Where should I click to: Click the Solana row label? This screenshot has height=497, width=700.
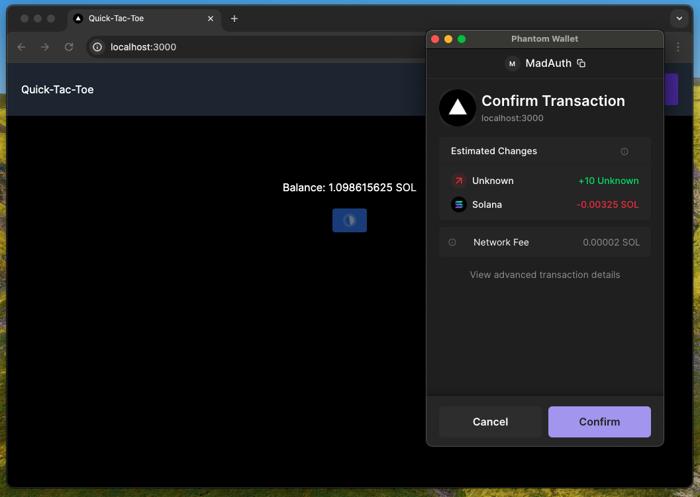click(487, 204)
